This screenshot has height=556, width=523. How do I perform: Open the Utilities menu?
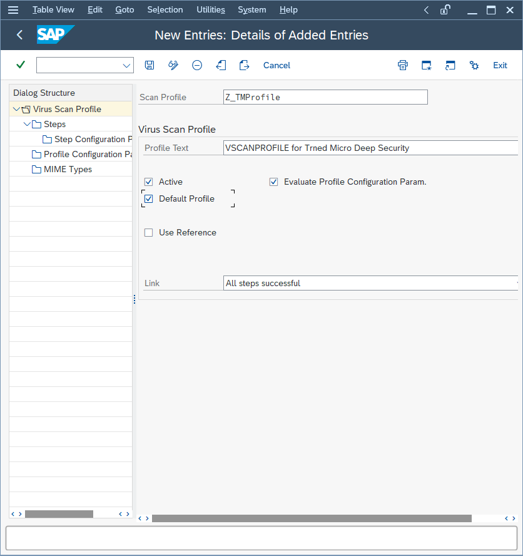coord(210,9)
